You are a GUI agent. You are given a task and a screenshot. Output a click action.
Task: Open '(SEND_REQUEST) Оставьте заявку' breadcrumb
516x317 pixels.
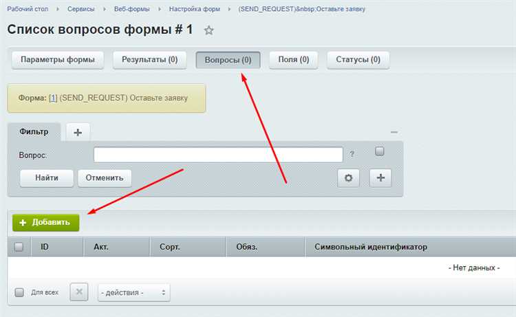(x=302, y=9)
